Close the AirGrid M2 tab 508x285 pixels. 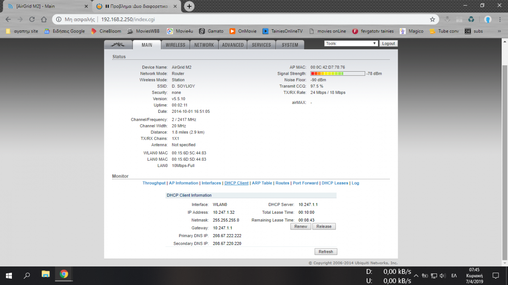click(86, 6)
